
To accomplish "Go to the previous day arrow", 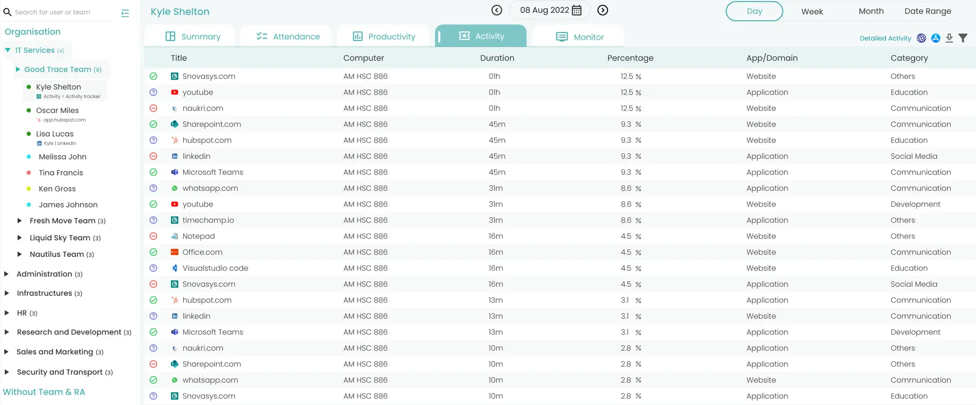I will click(x=497, y=10).
